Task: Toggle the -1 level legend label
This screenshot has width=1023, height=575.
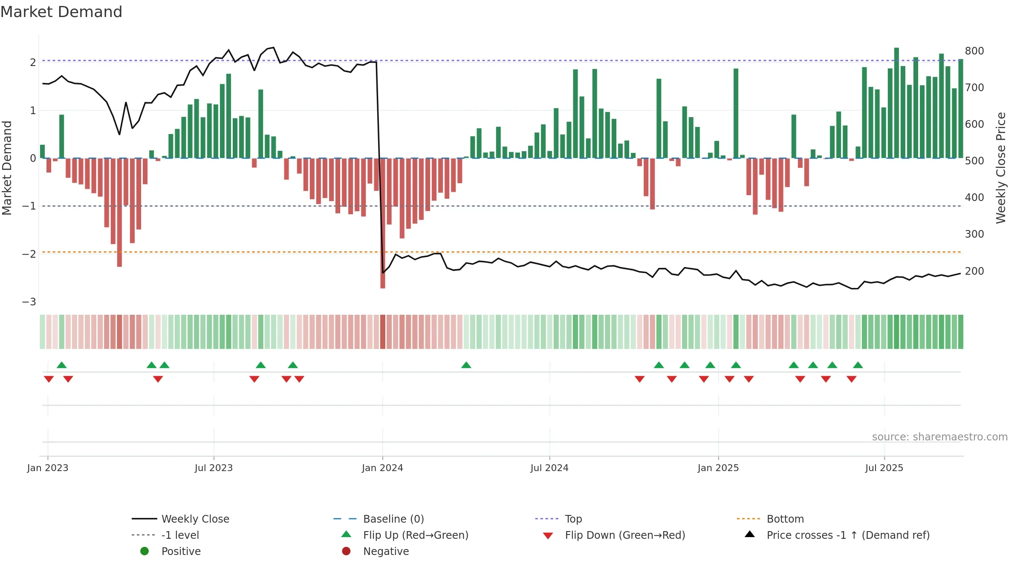Action: click(180, 535)
